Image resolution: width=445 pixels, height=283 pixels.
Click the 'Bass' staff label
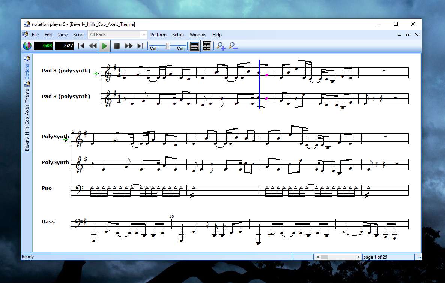(x=48, y=222)
